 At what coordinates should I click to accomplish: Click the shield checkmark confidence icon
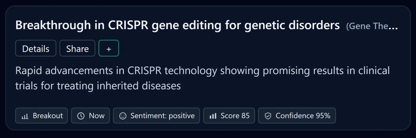(268, 116)
